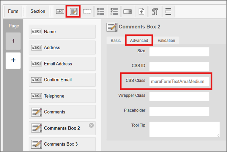Click the file upload field icon
Screen dimensions: 227x152
coord(141,12)
